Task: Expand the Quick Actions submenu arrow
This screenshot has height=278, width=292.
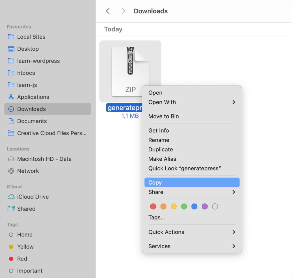Action: (x=234, y=232)
